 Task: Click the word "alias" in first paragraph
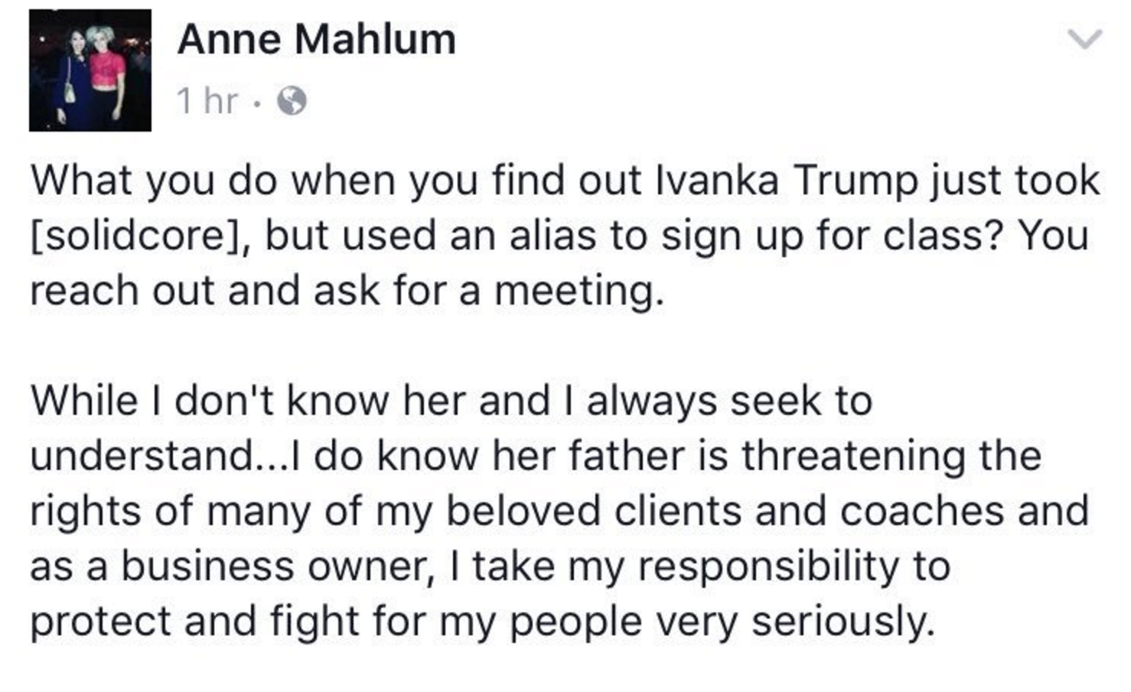[552, 235]
